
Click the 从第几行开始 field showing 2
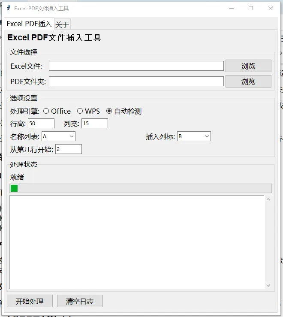[69, 149]
